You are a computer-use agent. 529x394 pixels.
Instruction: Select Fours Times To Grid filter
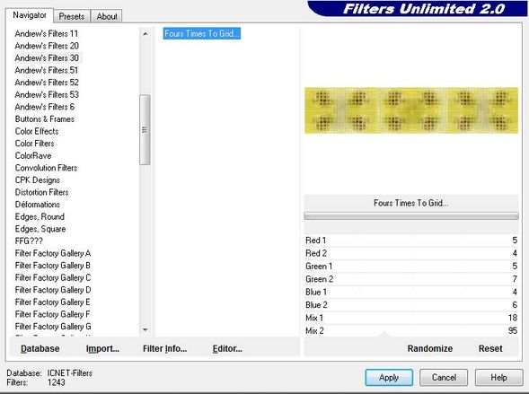(202, 34)
